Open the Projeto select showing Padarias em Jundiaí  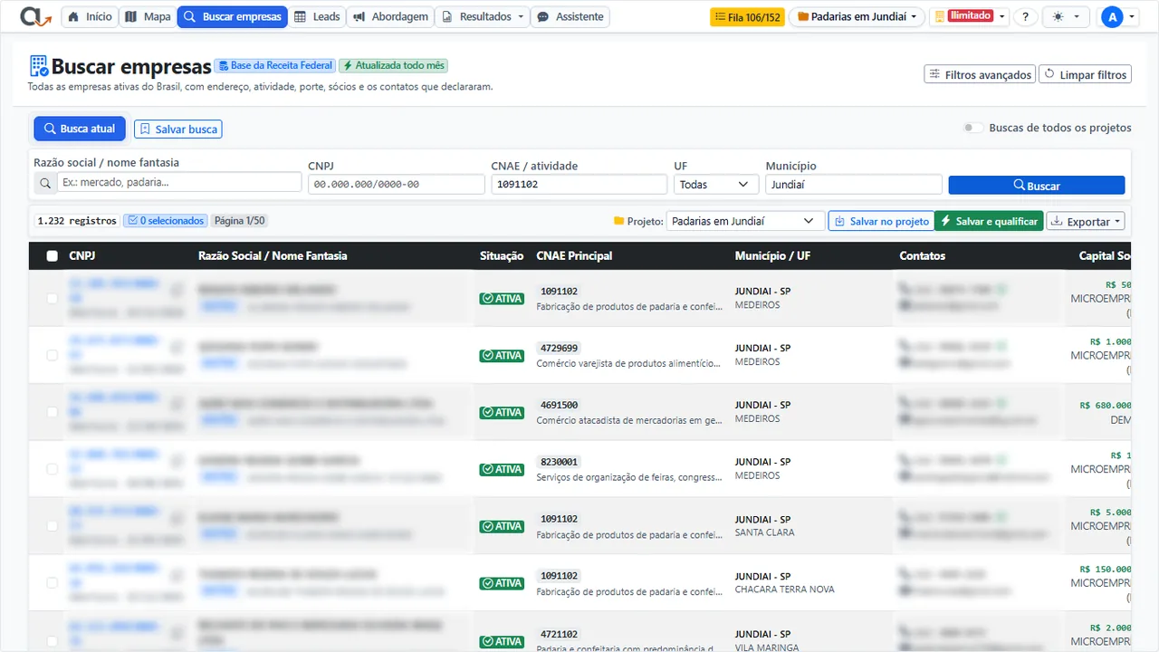coord(745,221)
